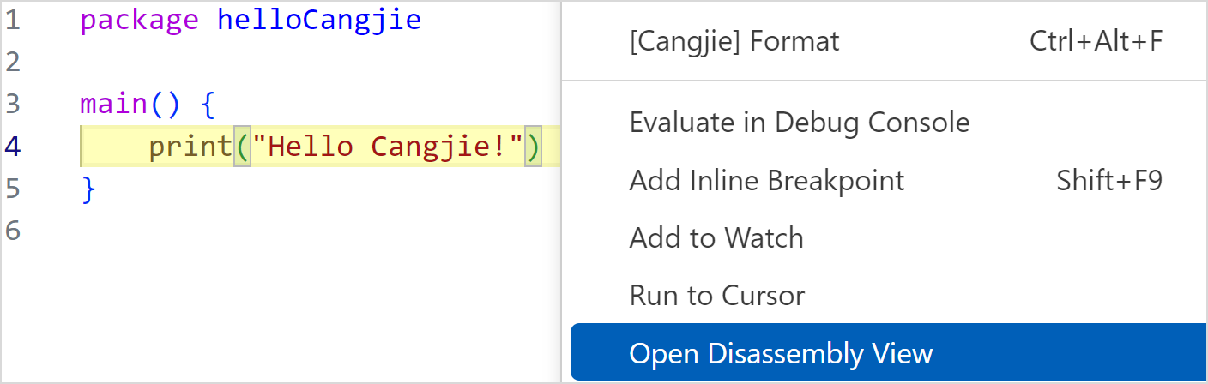Choose Evaluate in Debug Console

click(799, 123)
